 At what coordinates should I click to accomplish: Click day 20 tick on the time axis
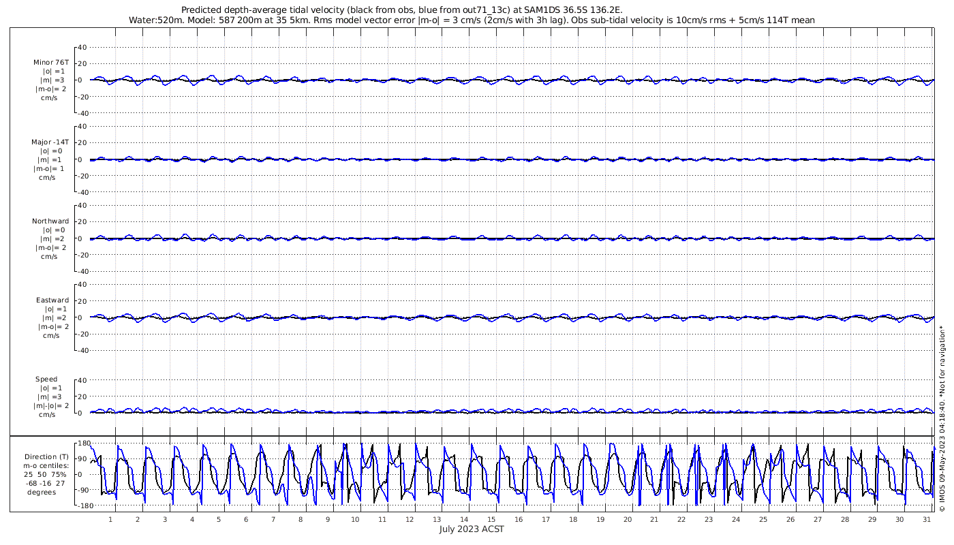[x=627, y=519]
